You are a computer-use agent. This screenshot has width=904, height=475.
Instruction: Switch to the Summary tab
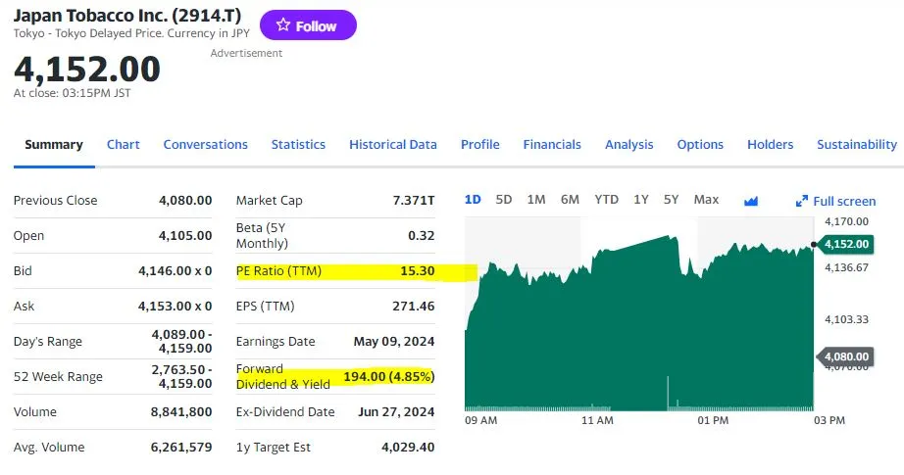point(54,145)
